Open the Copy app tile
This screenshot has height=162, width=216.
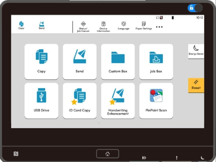pos(41,61)
